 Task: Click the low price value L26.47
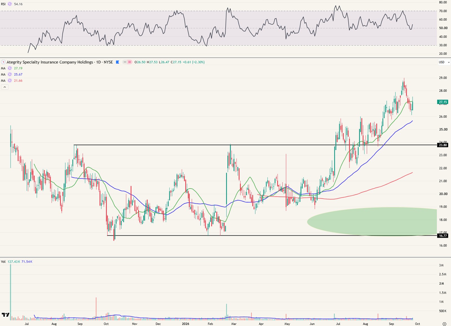tap(164, 62)
